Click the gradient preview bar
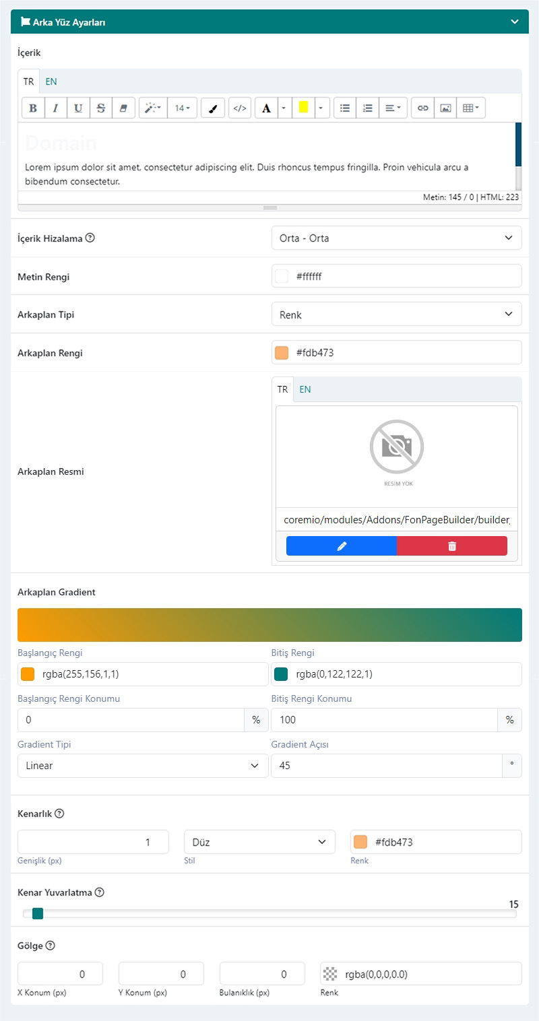The width and height of the screenshot is (539, 1021). 269,625
